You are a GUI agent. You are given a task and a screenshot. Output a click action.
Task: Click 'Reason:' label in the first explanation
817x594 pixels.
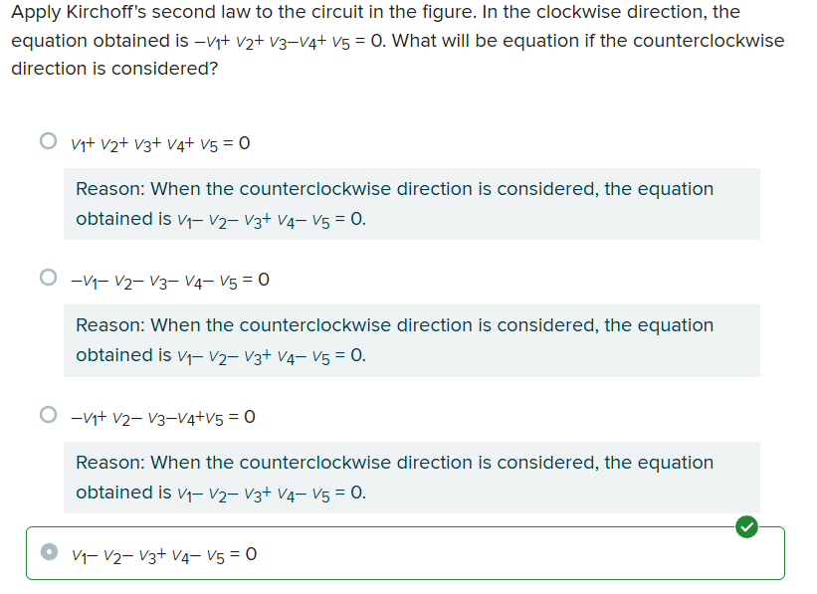[110, 189]
